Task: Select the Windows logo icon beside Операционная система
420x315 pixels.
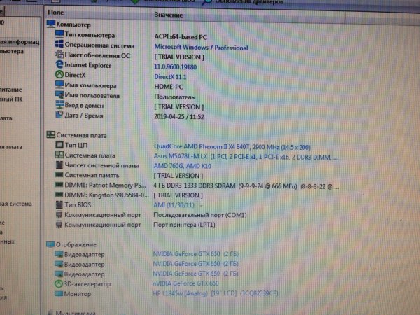Action: [x=59, y=44]
